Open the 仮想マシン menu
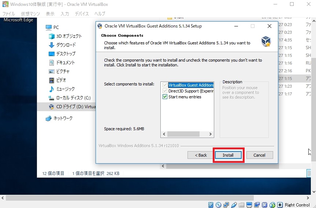The width and height of the screenshot is (316, 208). click(x=30, y=14)
